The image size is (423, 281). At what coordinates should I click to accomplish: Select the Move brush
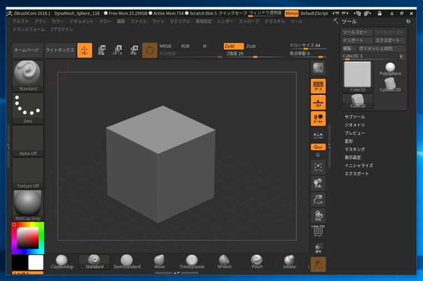pyautogui.click(x=159, y=262)
